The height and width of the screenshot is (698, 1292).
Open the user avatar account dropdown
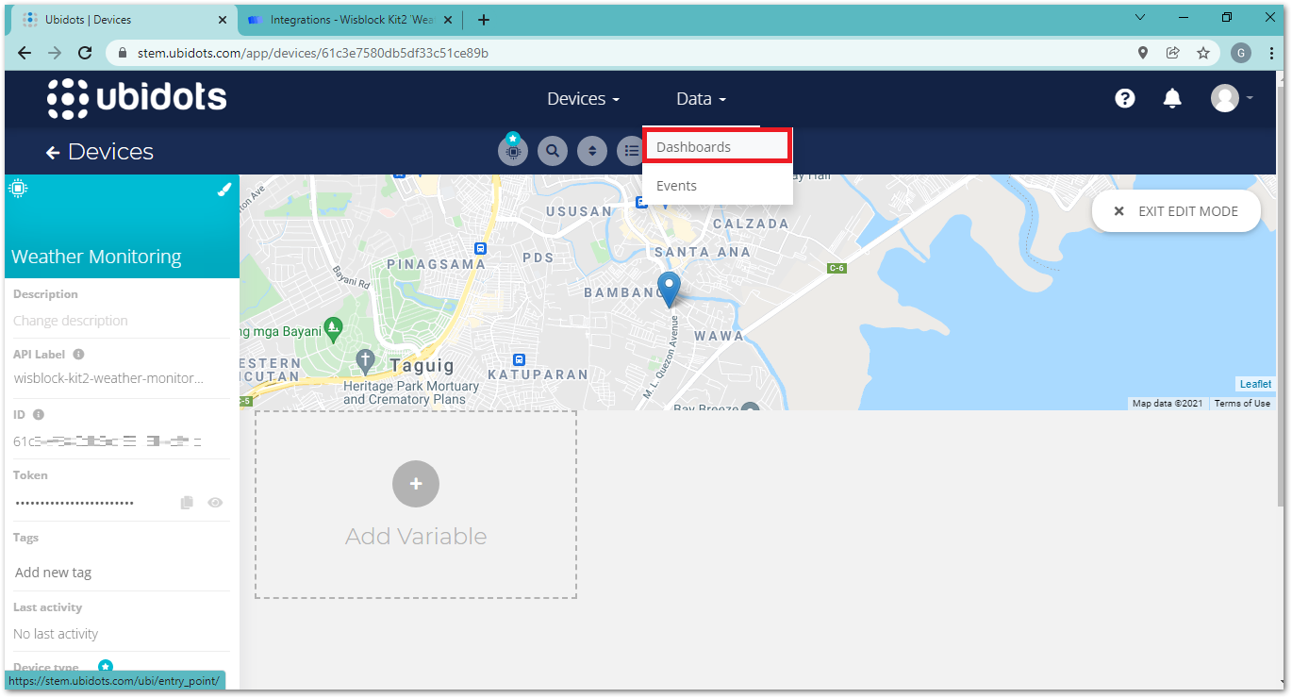pyautogui.click(x=1232, y=98)
